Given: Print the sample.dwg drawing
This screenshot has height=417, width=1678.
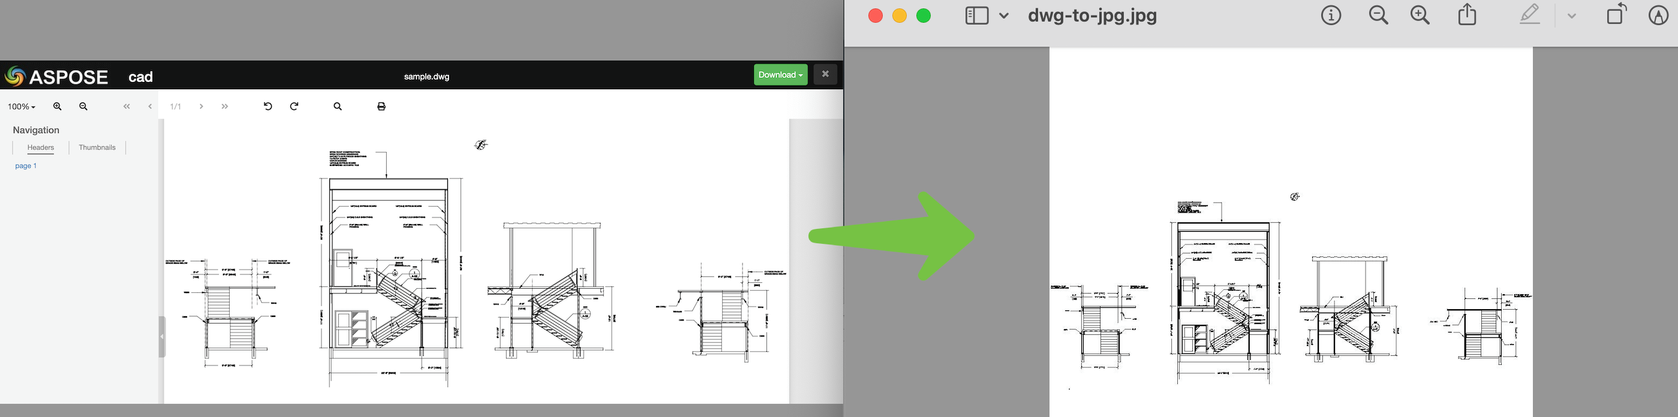Looking at the screenshot, I should (x=382, y=107).
